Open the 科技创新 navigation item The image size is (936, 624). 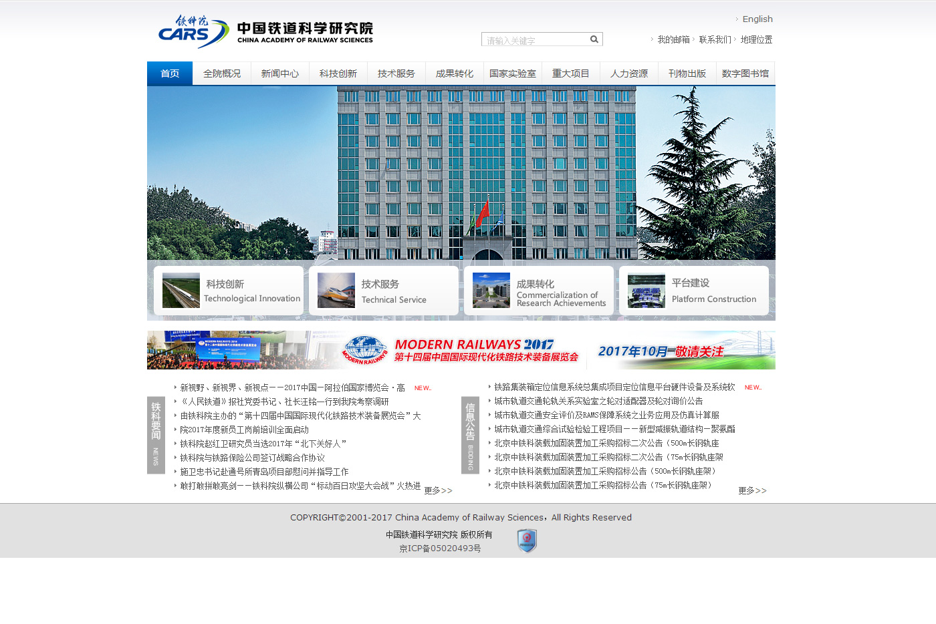coord(338,73)
